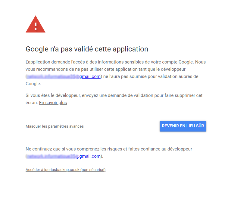Click the heading "Google n'a pas validé cette application"

coord(87,49)
